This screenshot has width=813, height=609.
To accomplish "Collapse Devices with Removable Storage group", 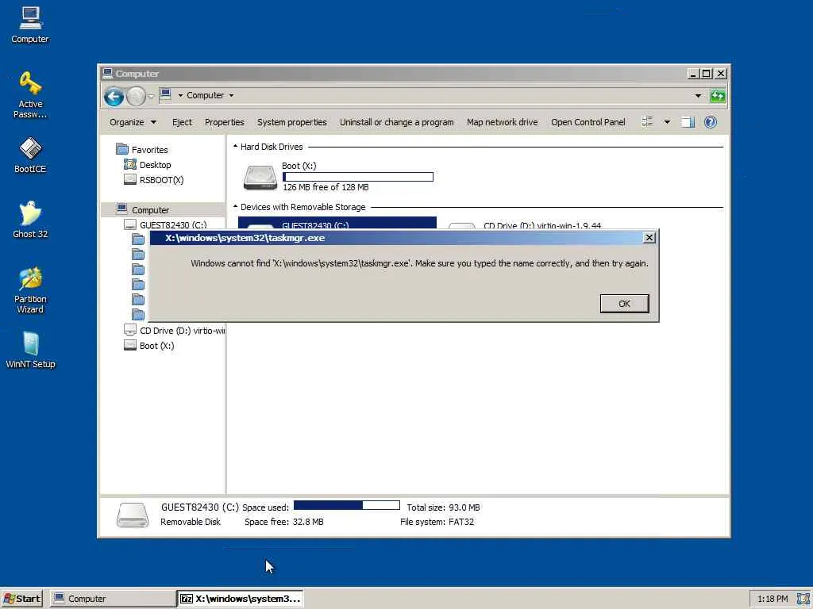I will (x=235, y=207).
